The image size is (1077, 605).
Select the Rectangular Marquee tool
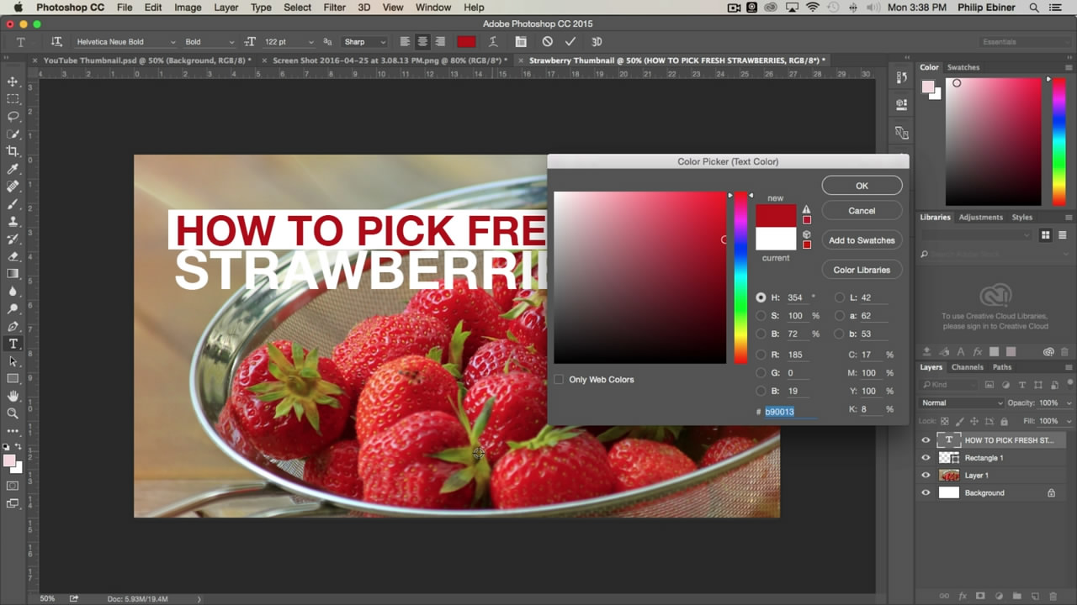(x=13, y=99)
